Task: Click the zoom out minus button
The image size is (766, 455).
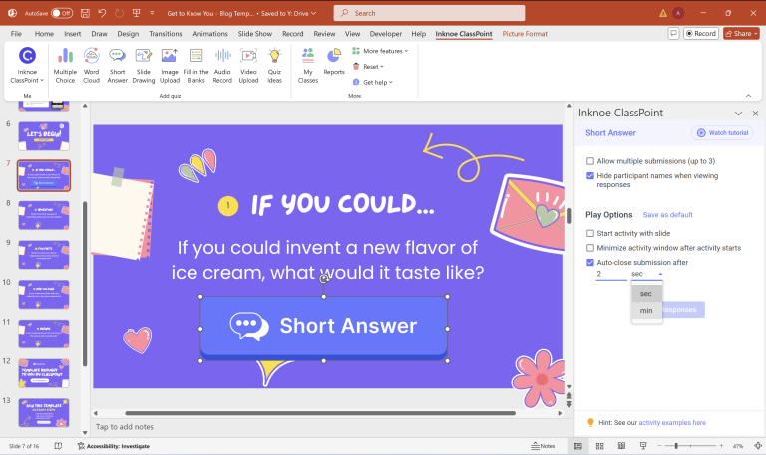Action: tap(659, 446)
